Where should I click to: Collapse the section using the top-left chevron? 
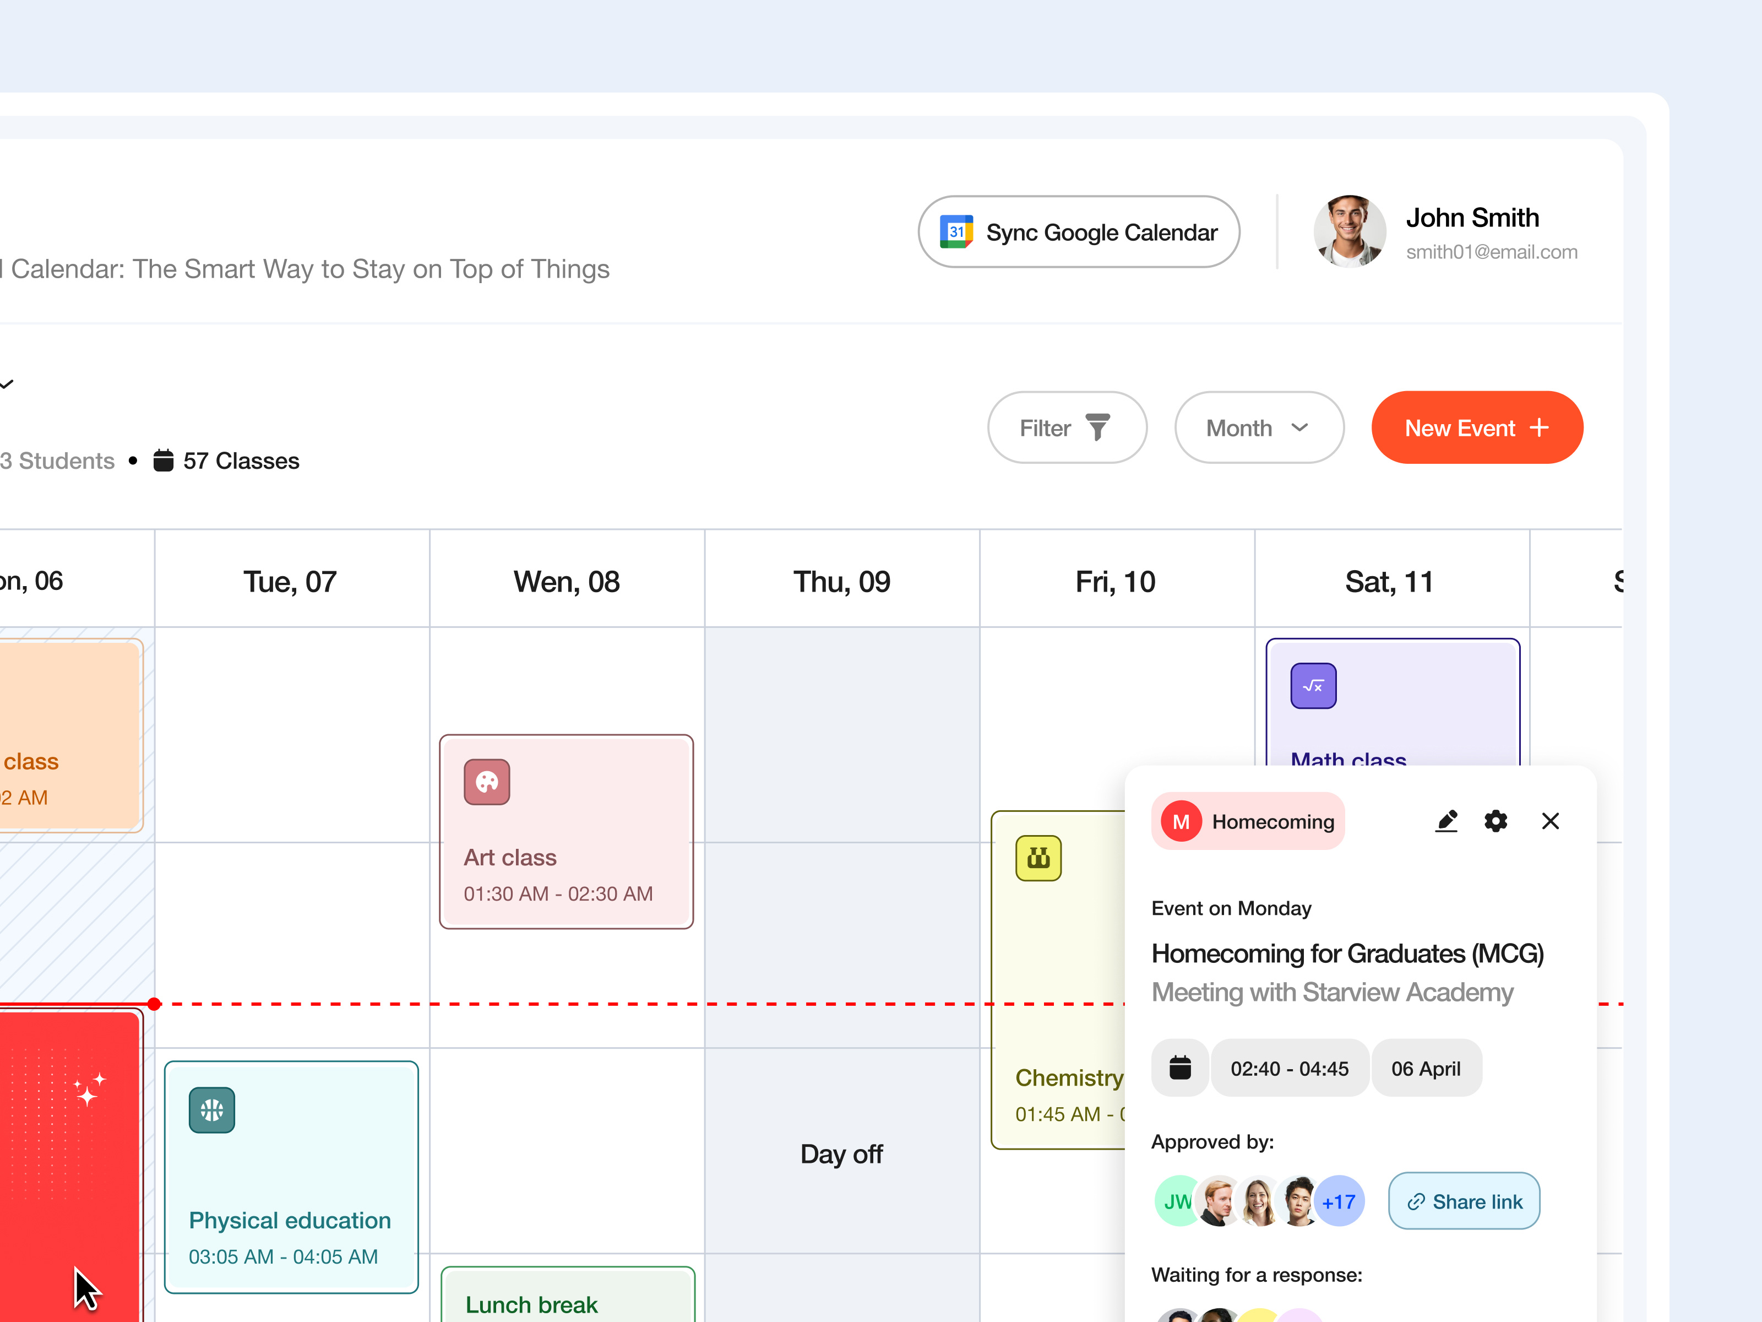(7, 384)
